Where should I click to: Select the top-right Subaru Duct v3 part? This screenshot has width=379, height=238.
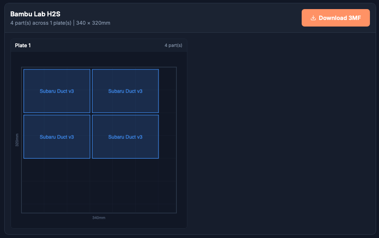point(125,91)
